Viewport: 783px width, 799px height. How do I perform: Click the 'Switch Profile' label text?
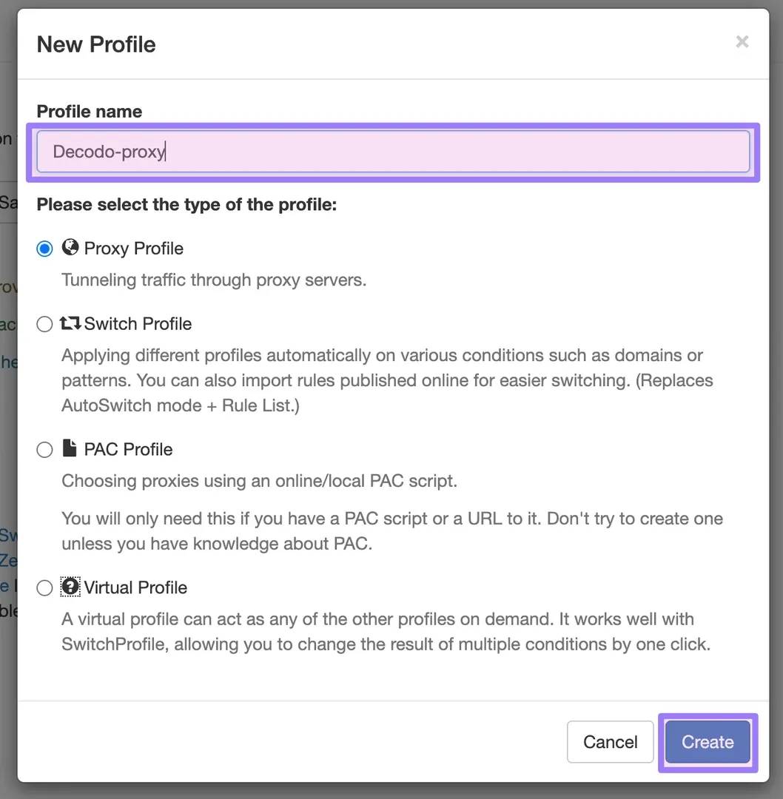click(138, 324)
